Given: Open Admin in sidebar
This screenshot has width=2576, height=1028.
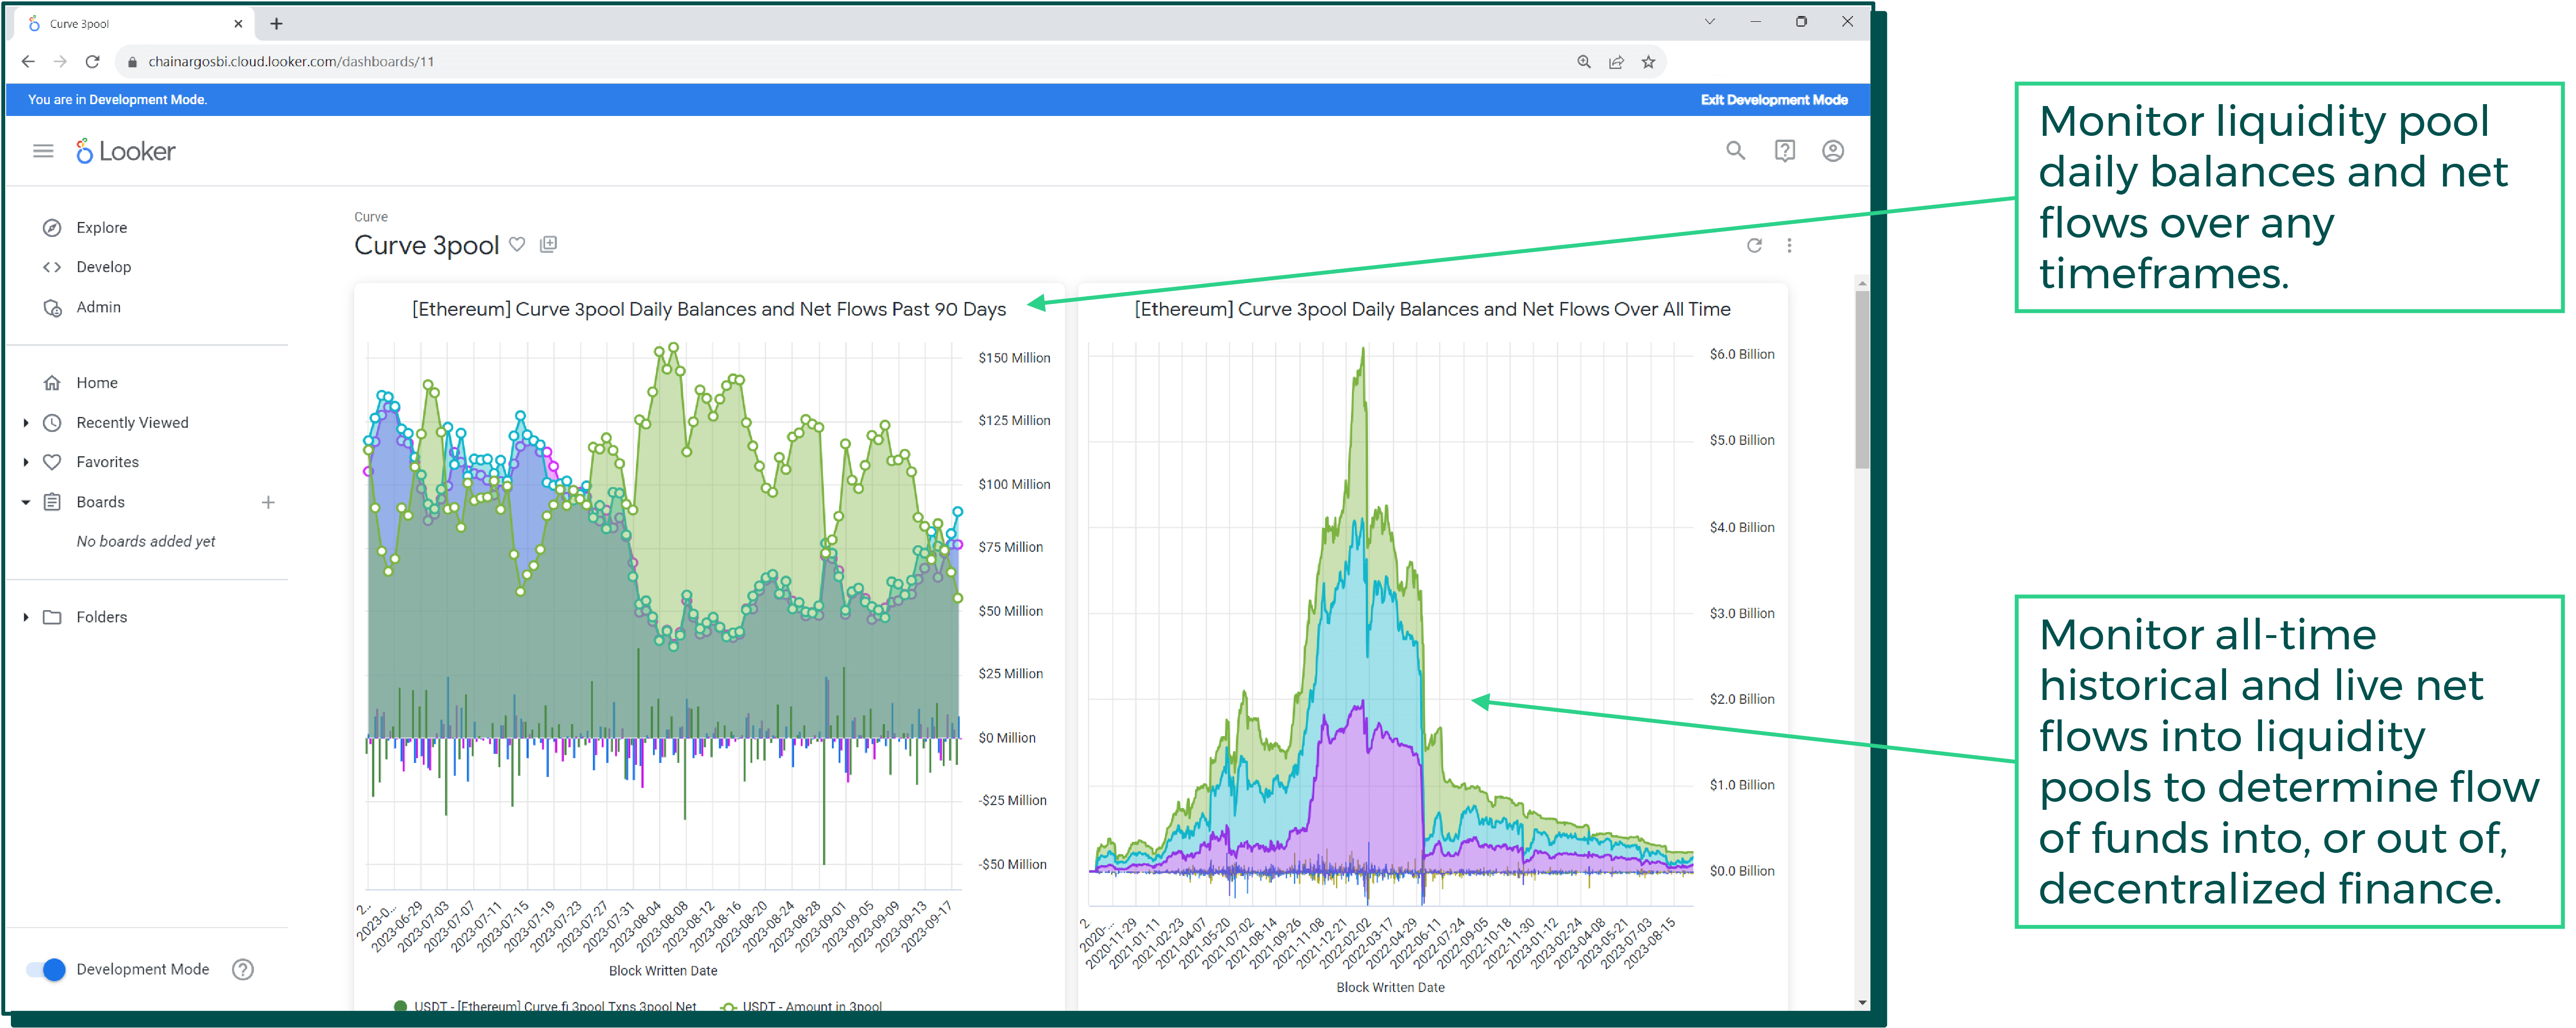Looking at the screenshot, I should (x=98, y=307).
